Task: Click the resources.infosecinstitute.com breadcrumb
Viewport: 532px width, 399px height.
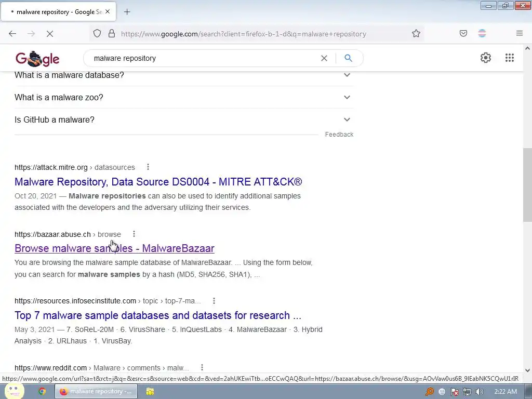Action: click(x=108, y=301)
